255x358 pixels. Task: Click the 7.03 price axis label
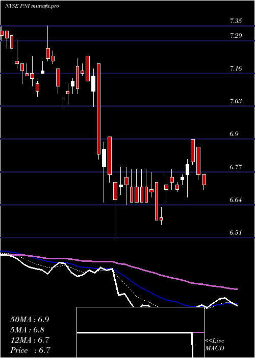point(236,101)
